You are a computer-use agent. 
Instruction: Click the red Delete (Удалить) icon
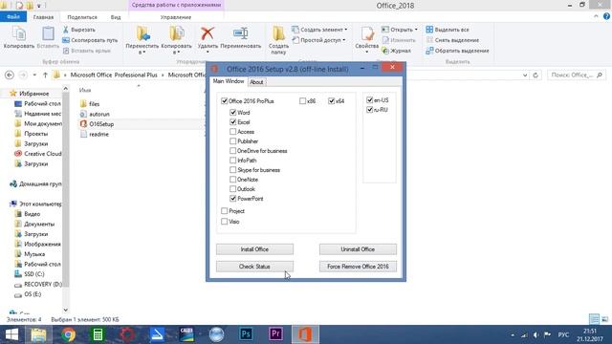[208, 33]
